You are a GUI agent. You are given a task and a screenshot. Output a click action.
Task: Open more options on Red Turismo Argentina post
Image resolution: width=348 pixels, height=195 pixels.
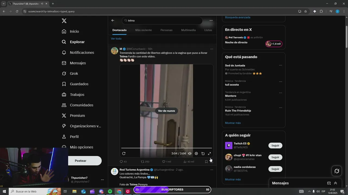pyautogui.click(x=212, y=170)
